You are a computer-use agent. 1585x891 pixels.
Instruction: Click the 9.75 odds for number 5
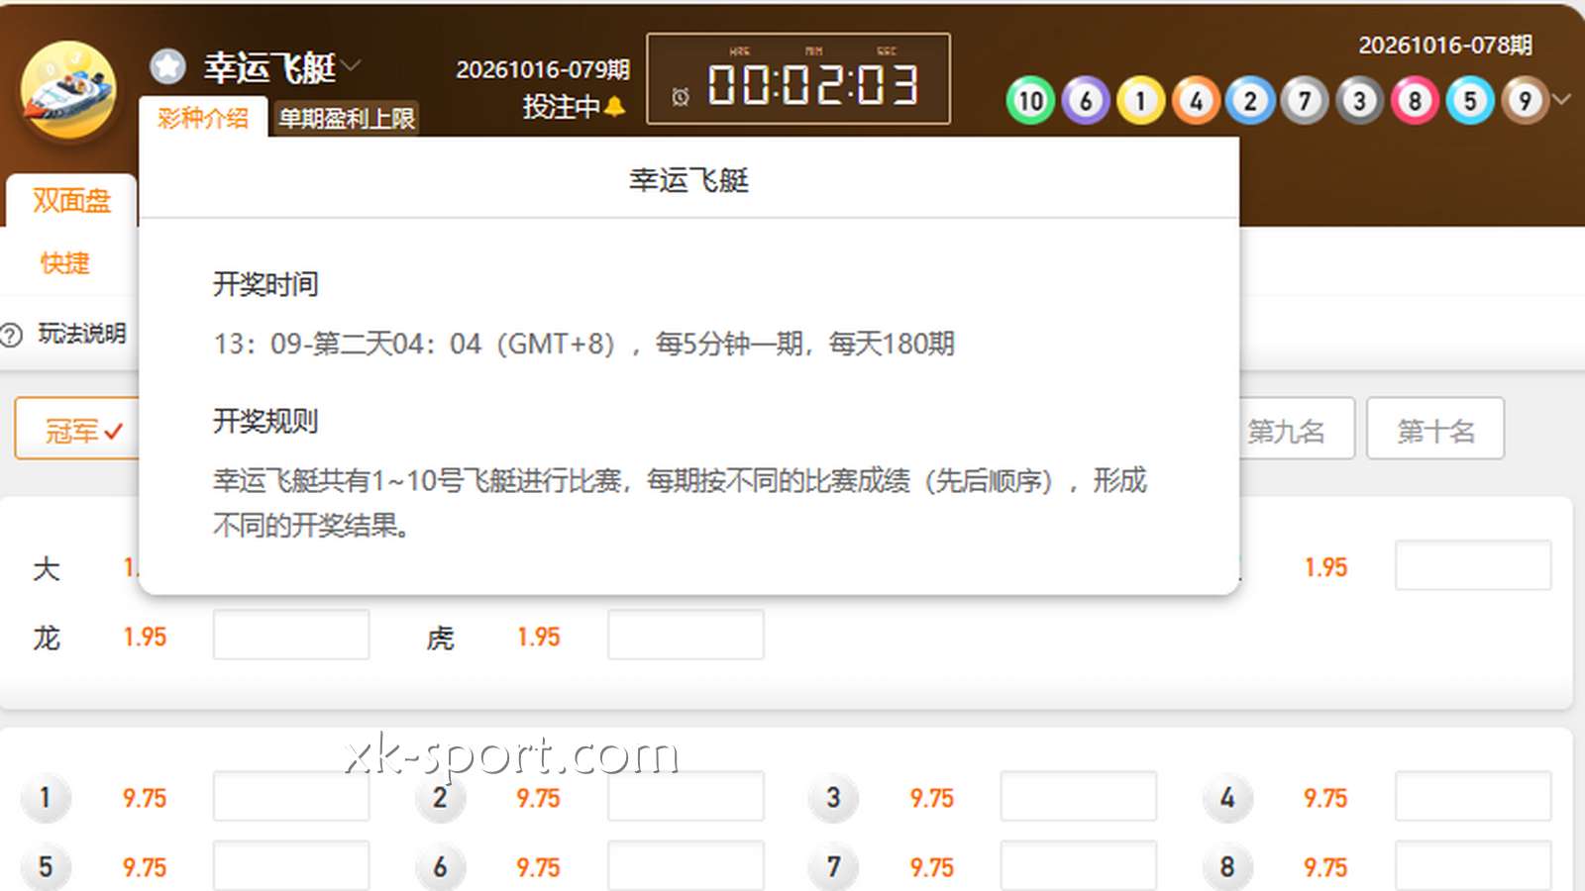(145, 867)
